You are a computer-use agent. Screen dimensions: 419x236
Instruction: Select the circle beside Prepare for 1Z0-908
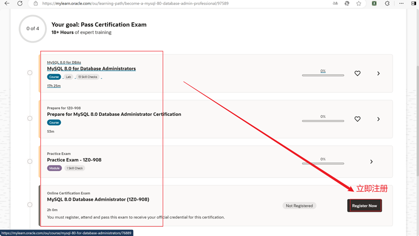coord(30,118)
